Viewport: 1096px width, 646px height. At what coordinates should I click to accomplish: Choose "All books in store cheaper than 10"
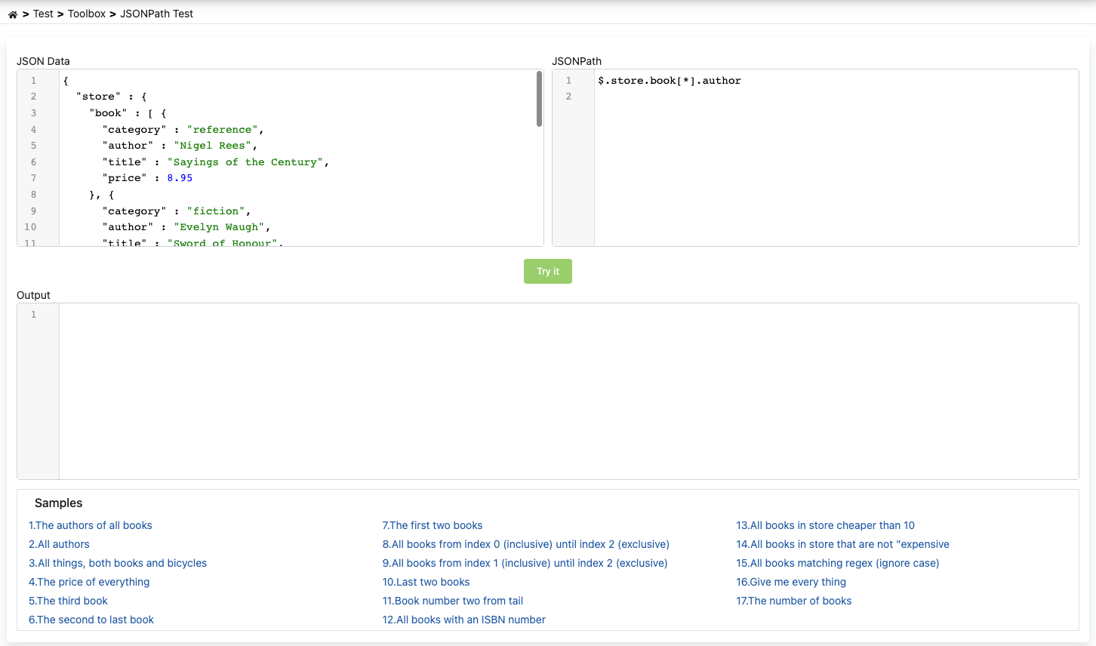tap(825, 525)
